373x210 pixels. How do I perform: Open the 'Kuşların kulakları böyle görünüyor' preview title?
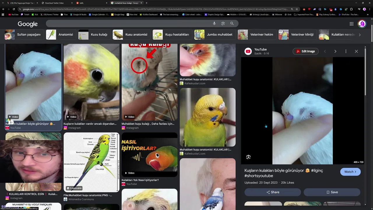(x=284, y=173)
